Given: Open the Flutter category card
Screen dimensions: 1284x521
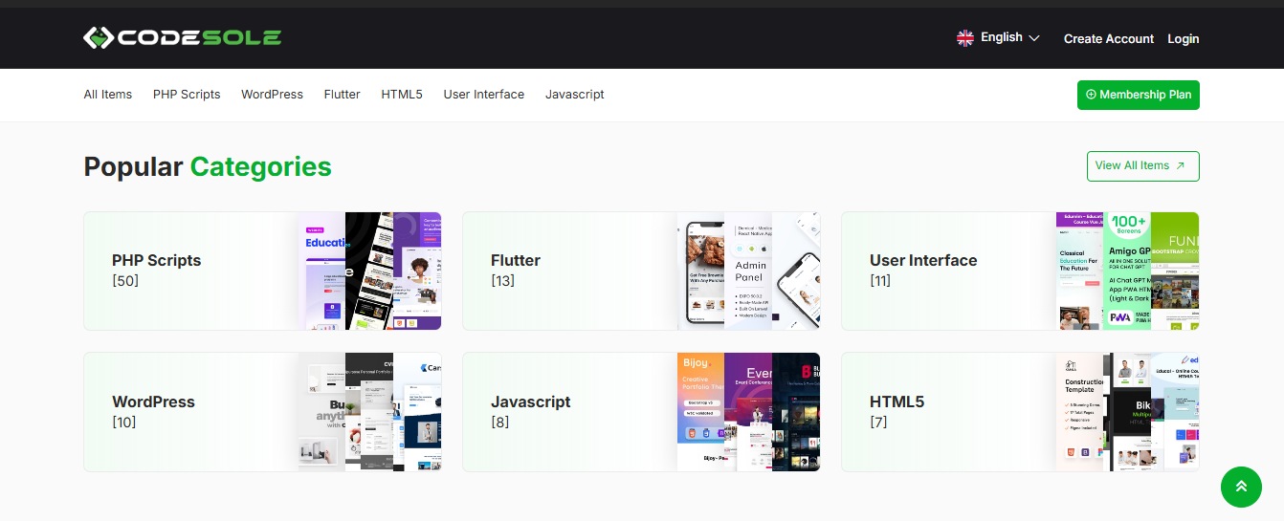Looking at the screenshot, I should 640,271.
